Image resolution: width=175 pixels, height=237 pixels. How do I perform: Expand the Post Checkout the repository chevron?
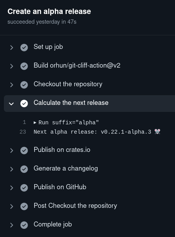click(12, 206)
